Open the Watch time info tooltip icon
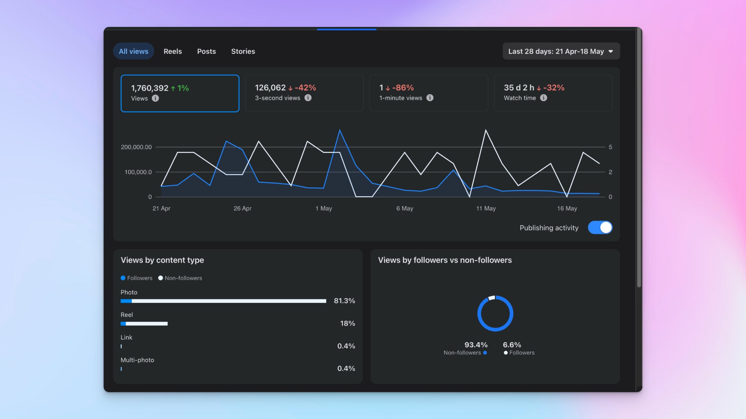Image resolution: width=746 pixels, height=419 pixels. click(x=543, y=98)
